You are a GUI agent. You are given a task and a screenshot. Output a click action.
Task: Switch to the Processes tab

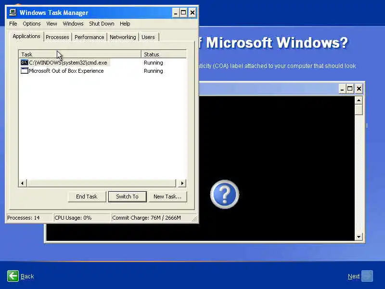[x=57, y=37]
